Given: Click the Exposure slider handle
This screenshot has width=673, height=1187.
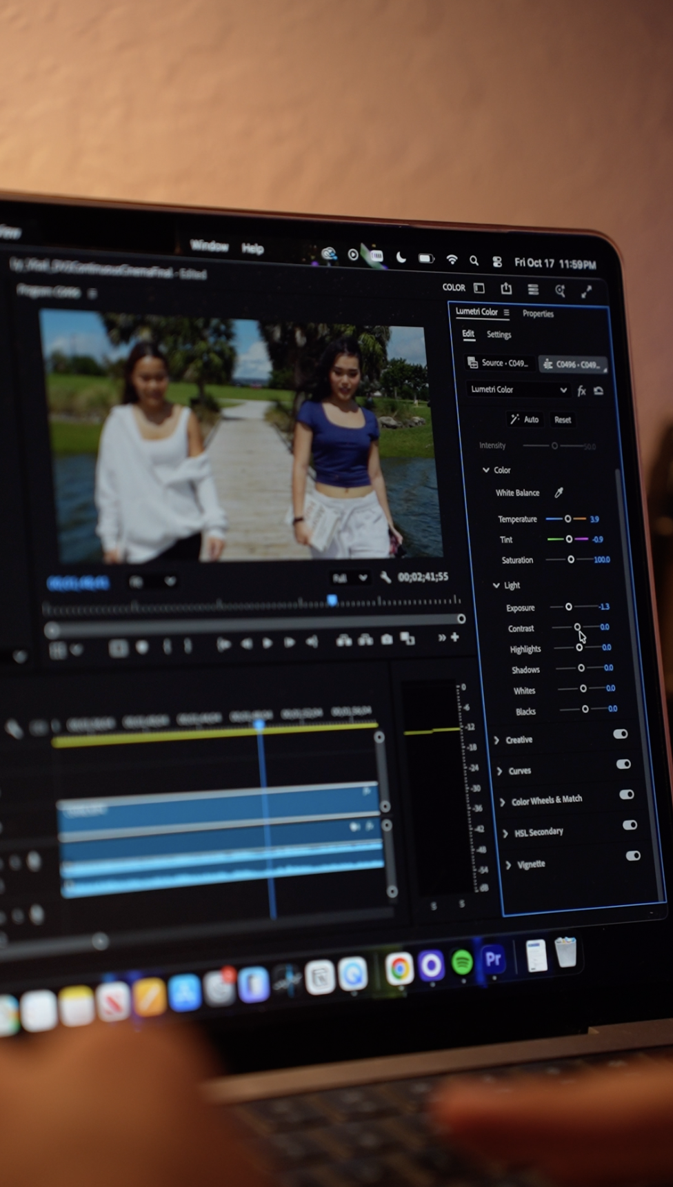Looking at the screenshot, I should [x=569, y=607].
